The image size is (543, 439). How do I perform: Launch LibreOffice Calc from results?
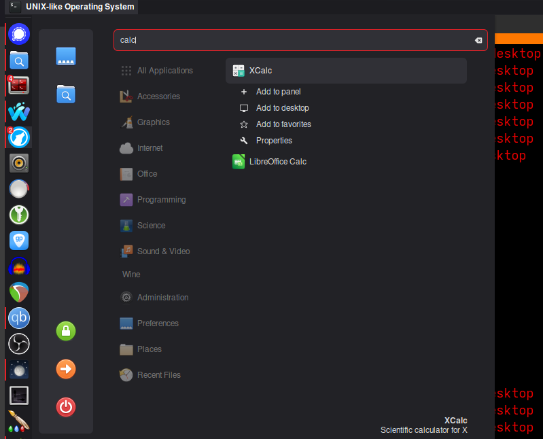tap(346, 162)
